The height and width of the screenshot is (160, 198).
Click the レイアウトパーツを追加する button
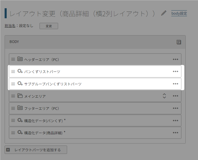[36, 150]
